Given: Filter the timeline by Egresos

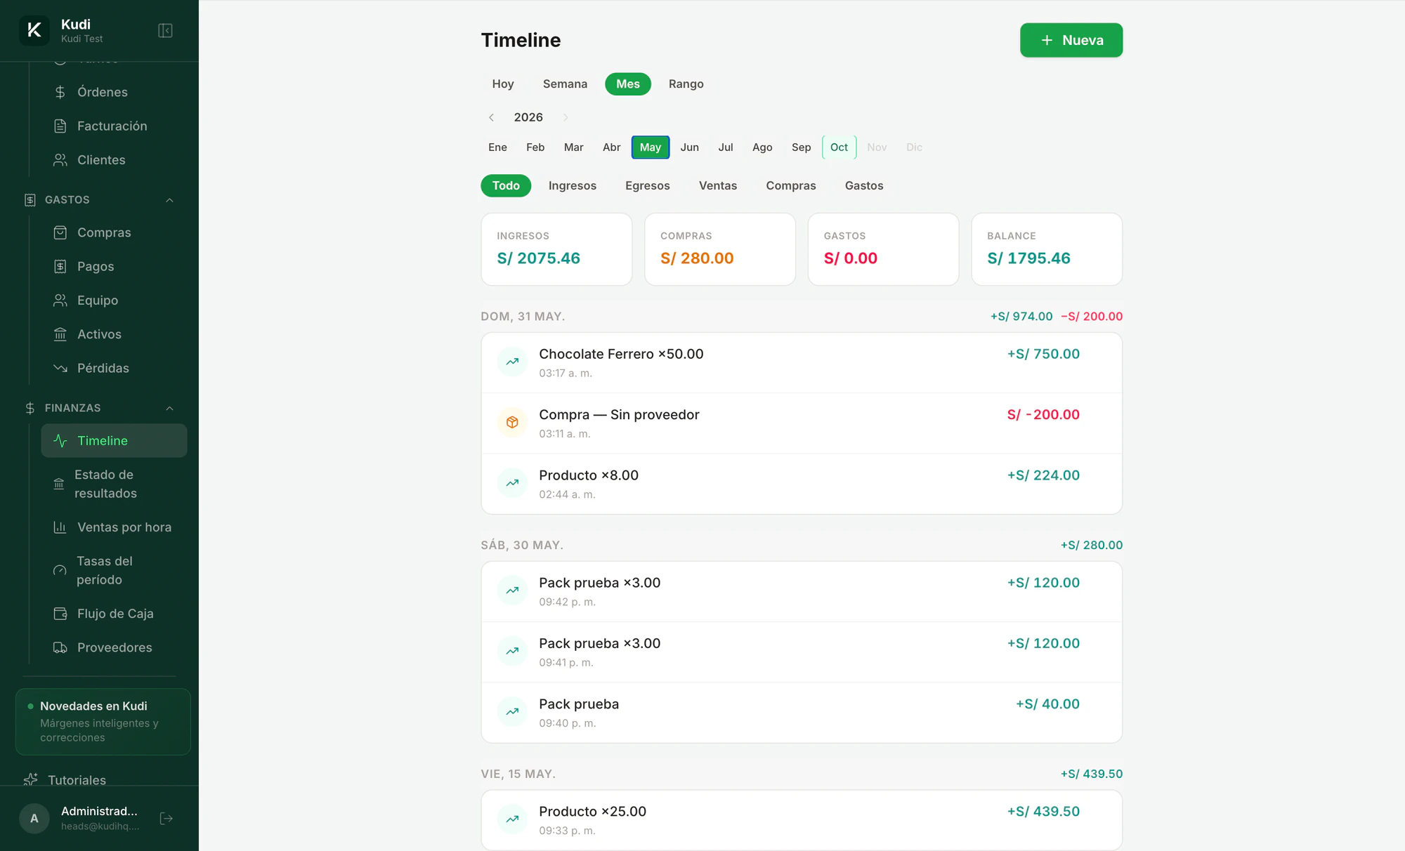Looking at the screenshot, I should pos(648,186).
